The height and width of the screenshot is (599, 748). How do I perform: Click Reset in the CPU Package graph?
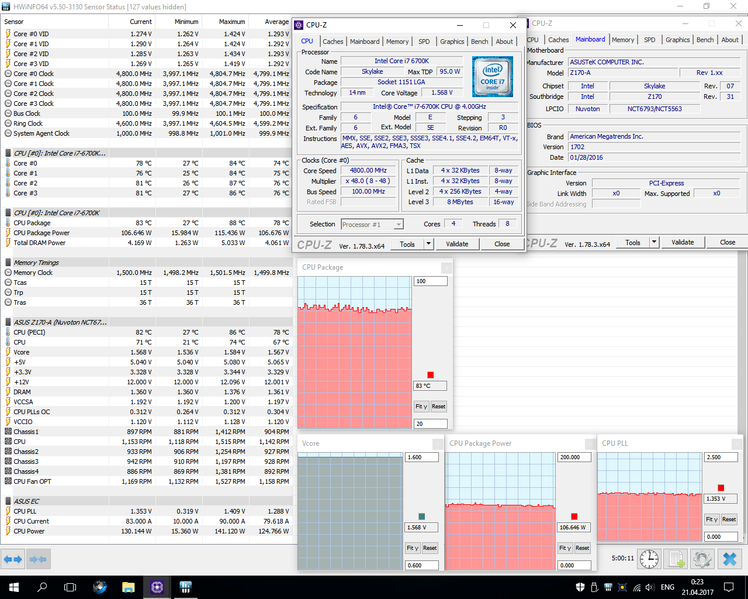[439, 407]
